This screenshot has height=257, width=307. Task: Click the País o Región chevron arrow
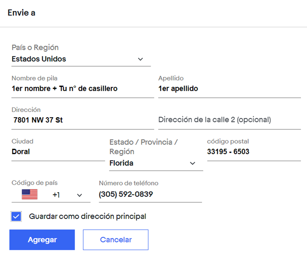coord(140,59)
